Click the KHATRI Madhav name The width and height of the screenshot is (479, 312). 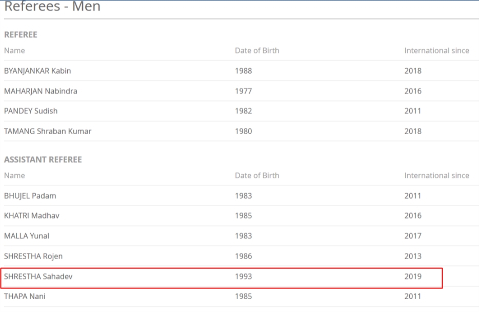point(32,216)
